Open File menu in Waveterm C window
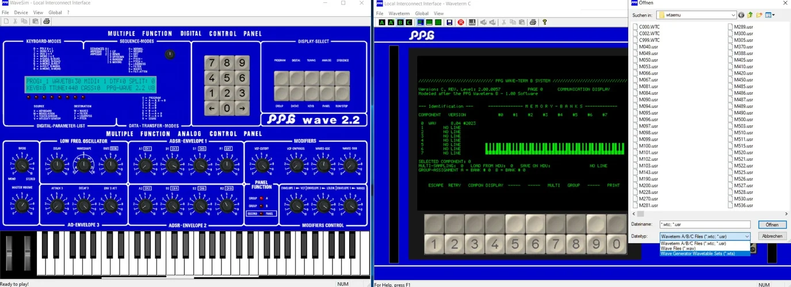791x287 pixels. pyautogui.click(x=380, y=13)
